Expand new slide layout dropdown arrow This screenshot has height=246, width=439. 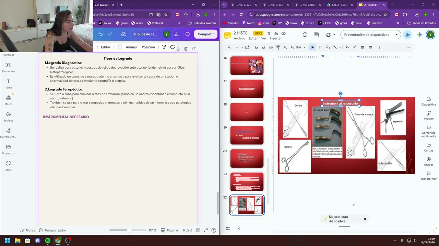[242, 47]
